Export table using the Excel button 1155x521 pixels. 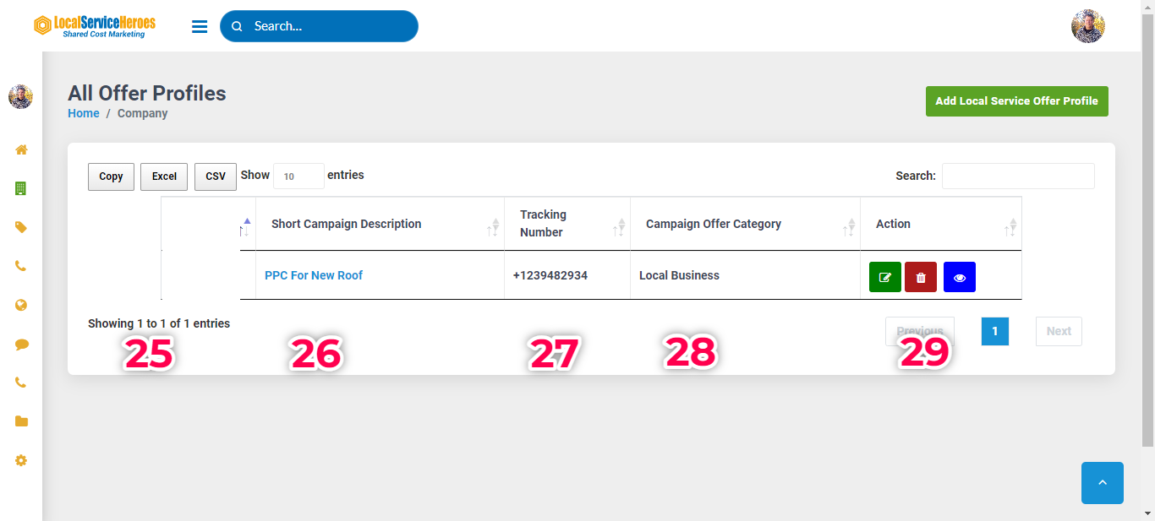pos(164,176)
